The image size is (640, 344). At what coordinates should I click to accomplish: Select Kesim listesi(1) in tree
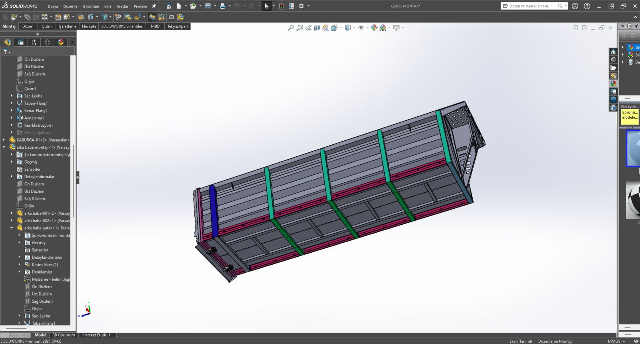click(x=45, y=264)
